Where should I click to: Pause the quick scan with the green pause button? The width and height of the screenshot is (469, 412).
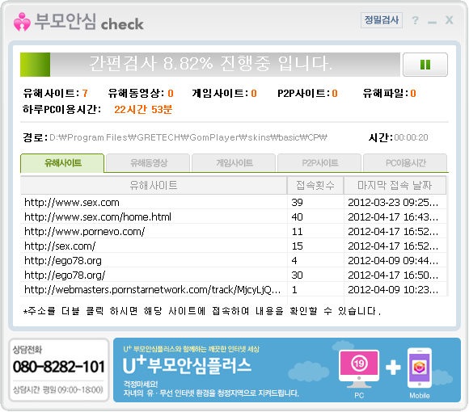[425, 65]
